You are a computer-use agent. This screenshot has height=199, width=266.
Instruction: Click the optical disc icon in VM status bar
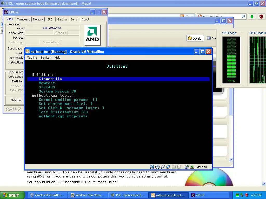157,167
